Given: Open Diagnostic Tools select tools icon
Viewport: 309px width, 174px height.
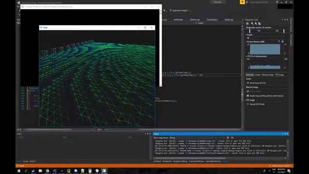Looking at the screenshot, I should point(247,24).
